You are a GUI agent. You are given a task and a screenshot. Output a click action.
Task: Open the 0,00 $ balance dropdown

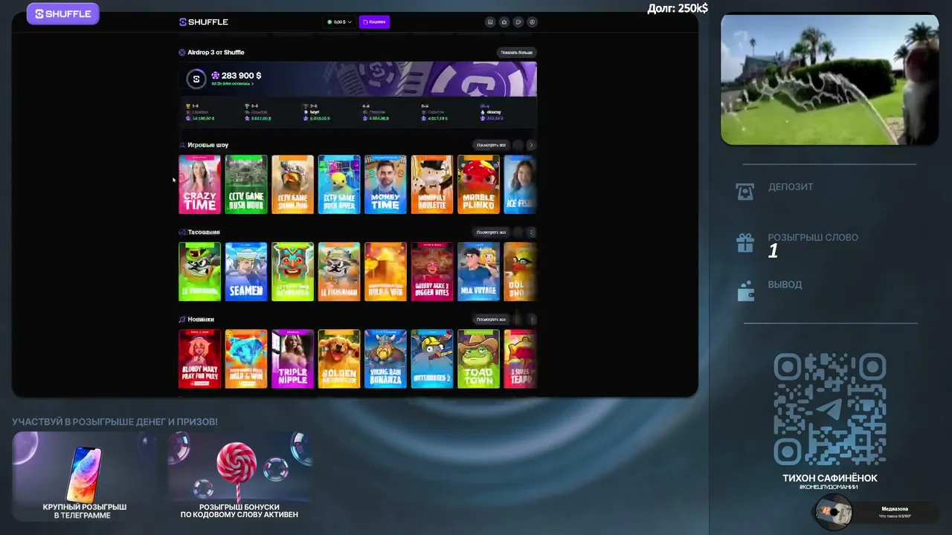(339, 22)
